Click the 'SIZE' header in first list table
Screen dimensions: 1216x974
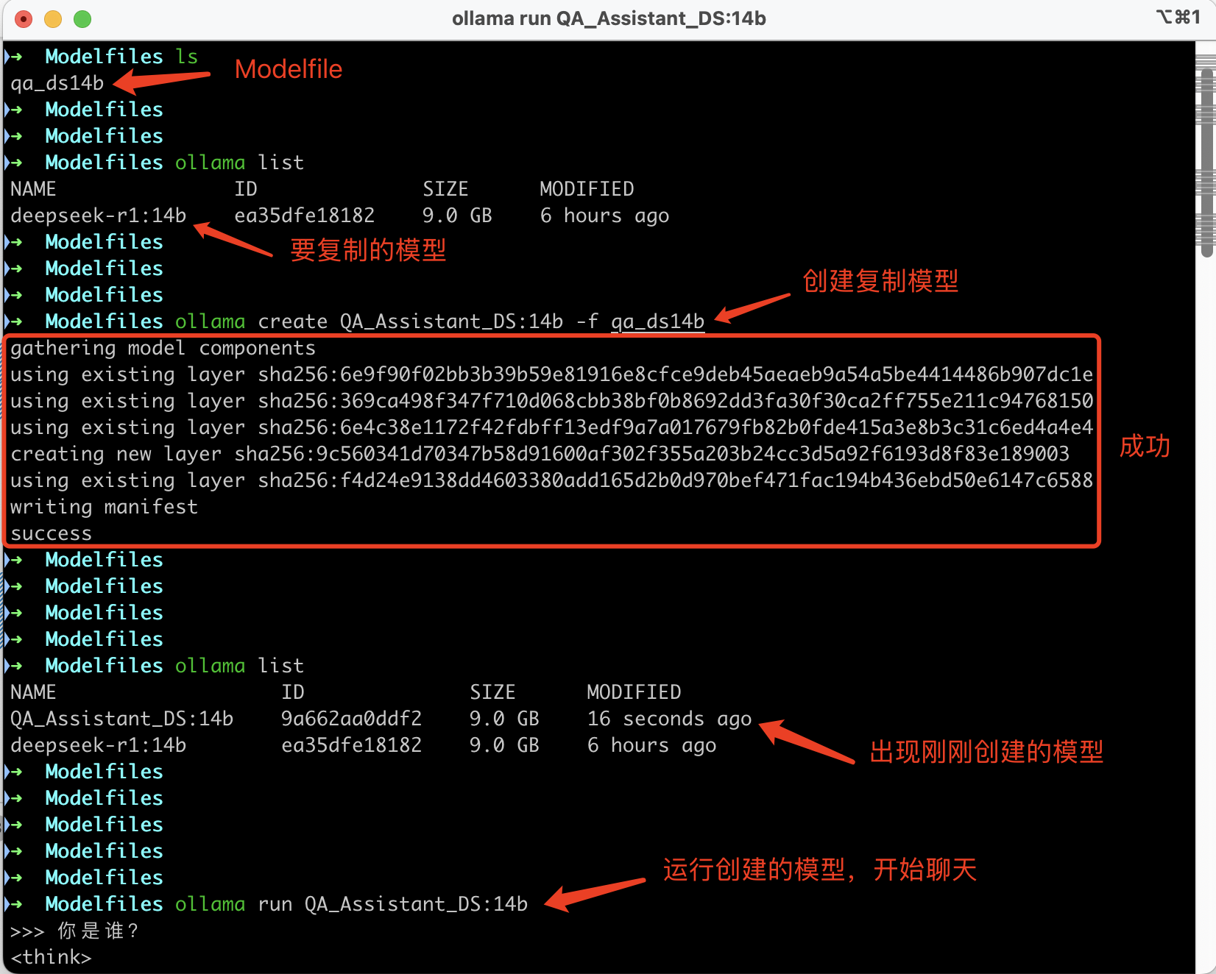tap(445, 189)
